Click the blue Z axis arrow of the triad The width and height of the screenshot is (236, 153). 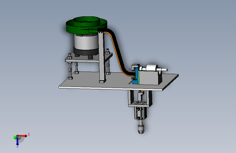[x=17, y=141]
